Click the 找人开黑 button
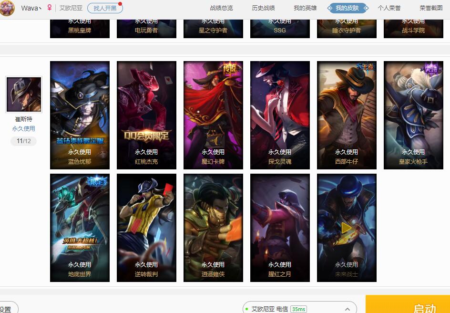The image size is (450, 313). pos(105,8)
